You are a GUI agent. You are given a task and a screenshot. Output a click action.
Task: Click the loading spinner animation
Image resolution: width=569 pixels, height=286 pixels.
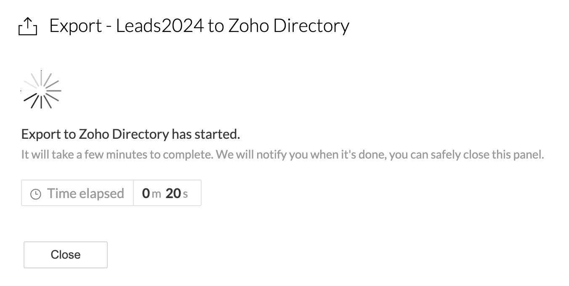tap(41, 90)
